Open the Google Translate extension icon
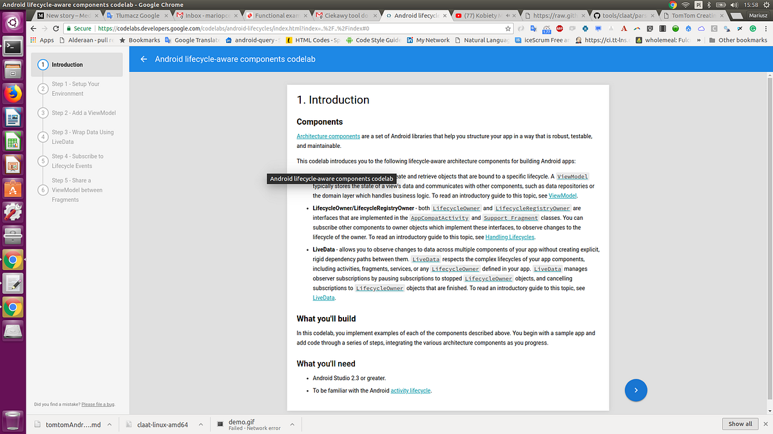773x434 pixels. (533, 30)
